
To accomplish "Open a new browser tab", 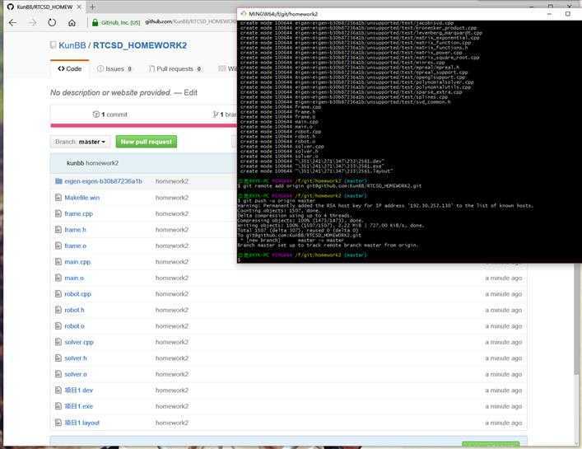I will 92,7.
